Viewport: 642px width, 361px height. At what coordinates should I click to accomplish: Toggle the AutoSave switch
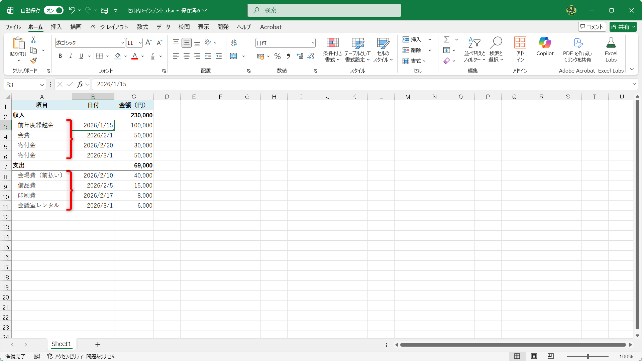[54, 10]
